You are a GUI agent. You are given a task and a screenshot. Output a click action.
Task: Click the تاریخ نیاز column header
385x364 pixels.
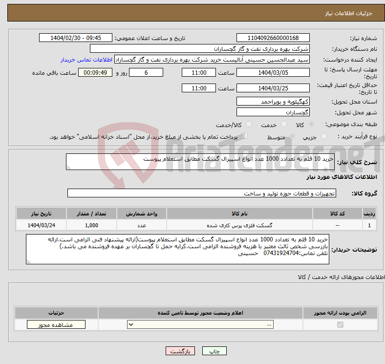coord(41,214)
